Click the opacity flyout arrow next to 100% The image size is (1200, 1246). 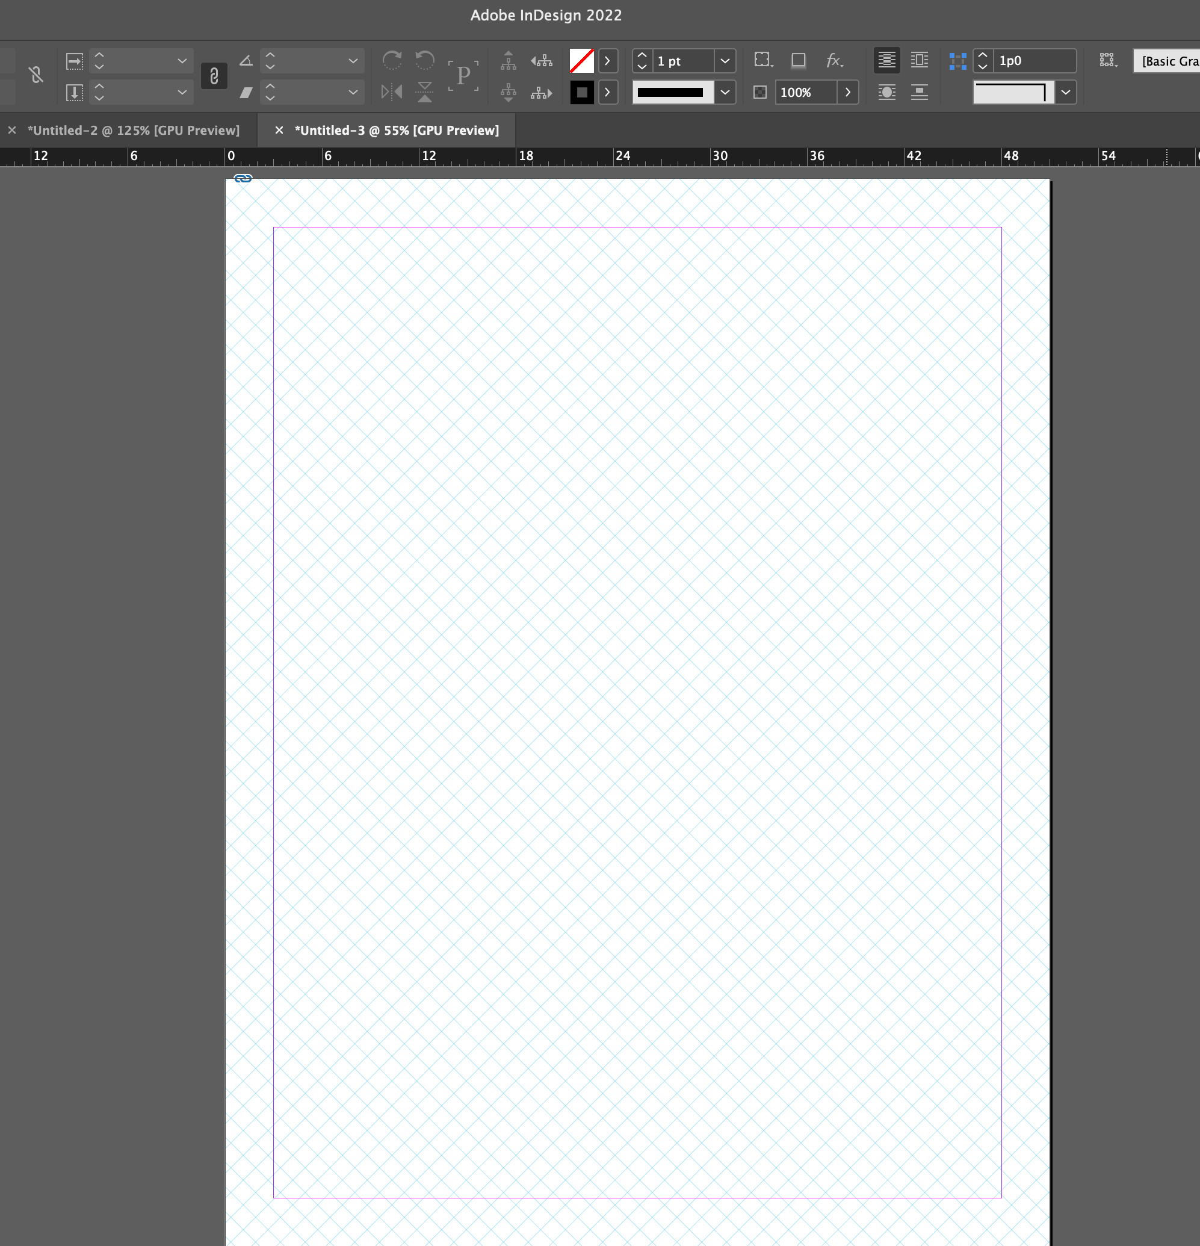[x=848, y=92]
